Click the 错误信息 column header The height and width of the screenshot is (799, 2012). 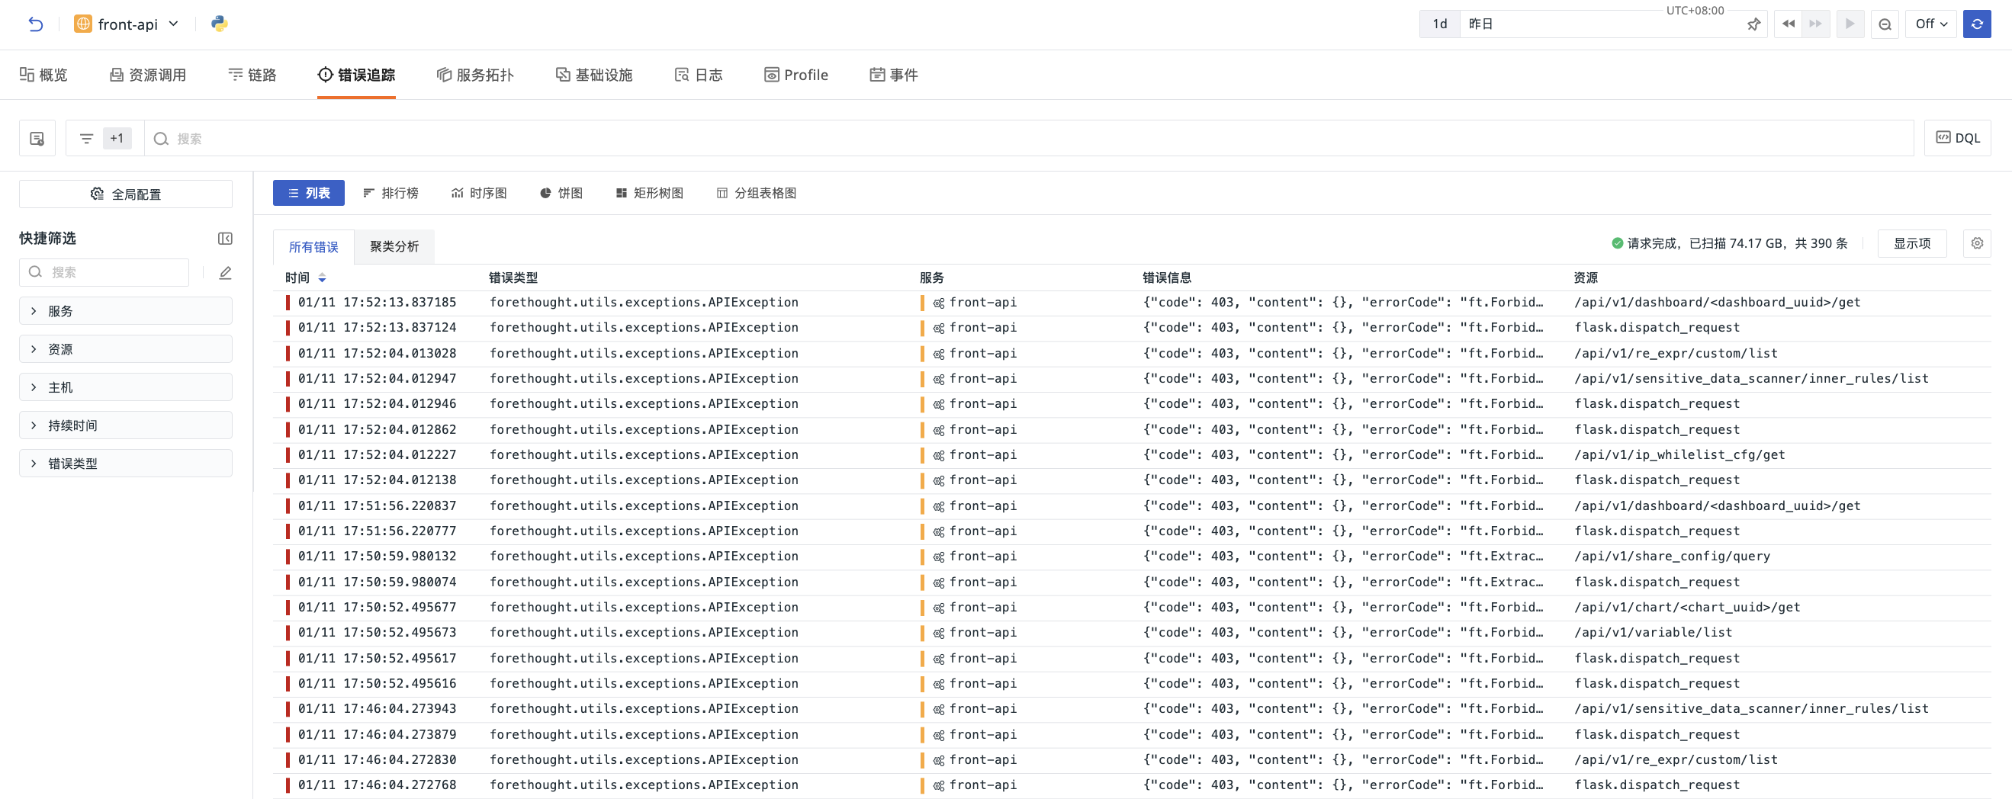point(1167,278)
